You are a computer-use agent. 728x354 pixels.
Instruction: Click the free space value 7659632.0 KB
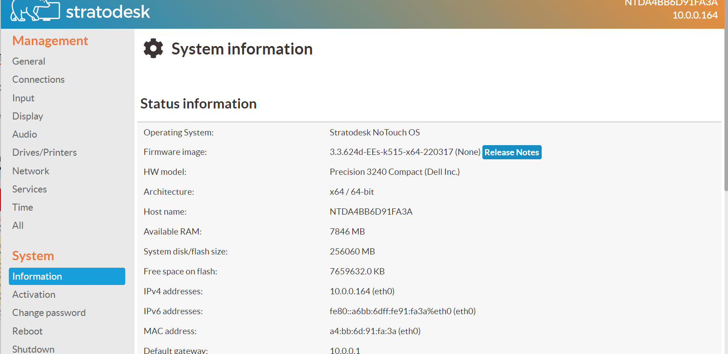[357, 271]
